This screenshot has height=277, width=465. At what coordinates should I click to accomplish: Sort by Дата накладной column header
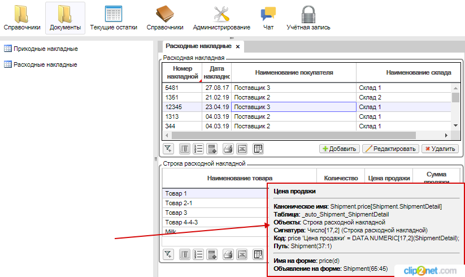tap(217, 72)
